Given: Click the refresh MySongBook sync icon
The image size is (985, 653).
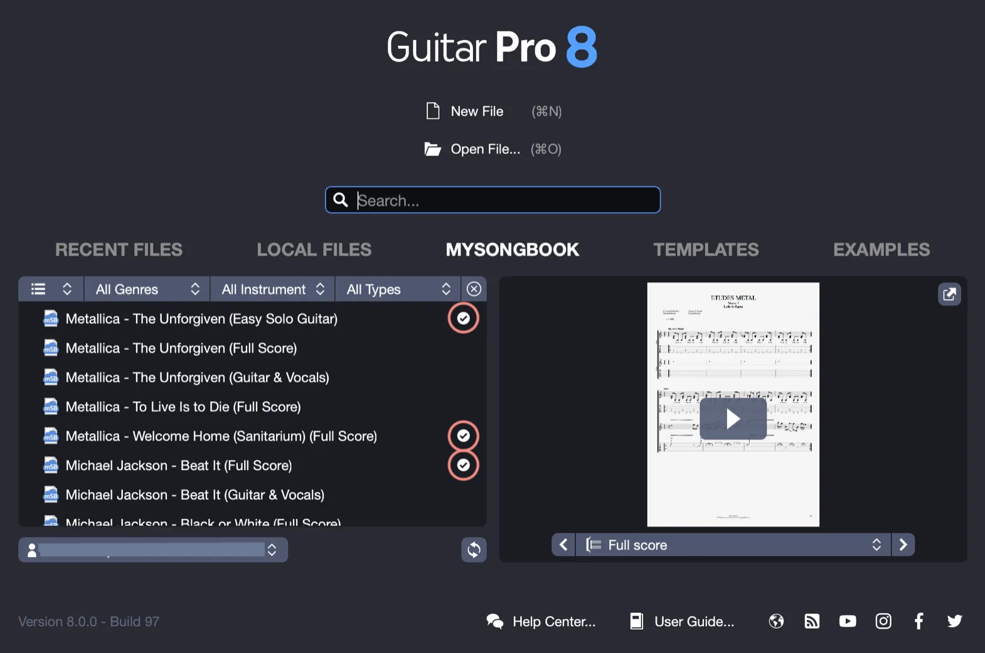Looking at the screenshot, I should point(474,550).
